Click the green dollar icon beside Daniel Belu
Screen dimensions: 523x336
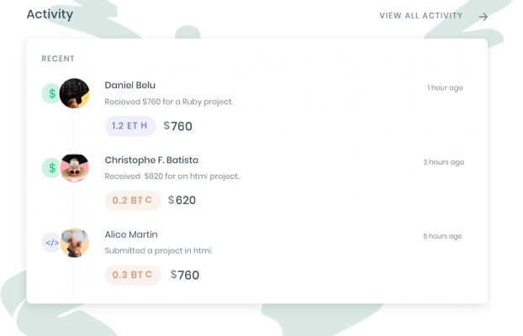[51, 93]
